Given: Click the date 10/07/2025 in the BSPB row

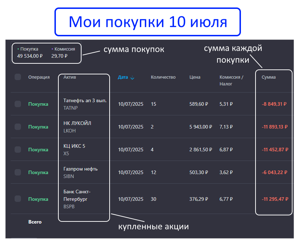Looking at the screenshot, I should [x=131, y=199].
